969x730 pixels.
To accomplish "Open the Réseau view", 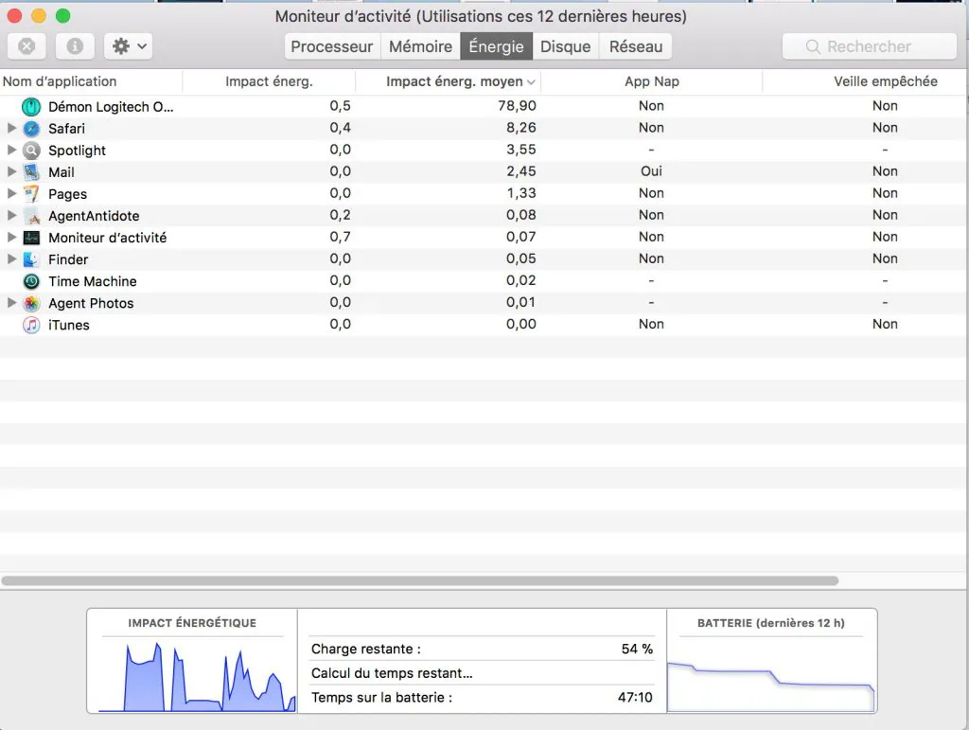I will pyautogui.click(x=635, y=45).
